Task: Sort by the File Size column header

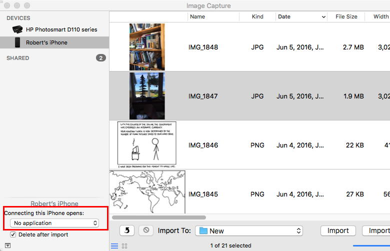Action: coord(346,16)
